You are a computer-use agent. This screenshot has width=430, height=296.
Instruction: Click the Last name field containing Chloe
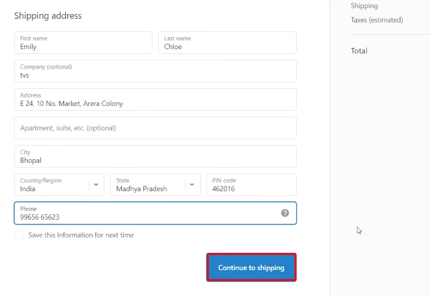[227, 43]
